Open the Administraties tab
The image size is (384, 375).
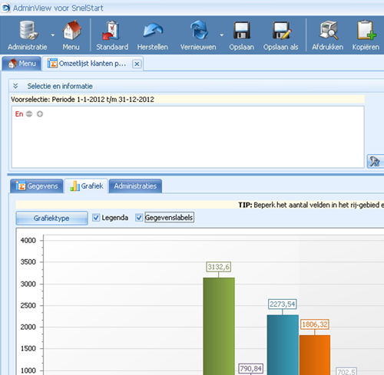(x=135, y=186)
